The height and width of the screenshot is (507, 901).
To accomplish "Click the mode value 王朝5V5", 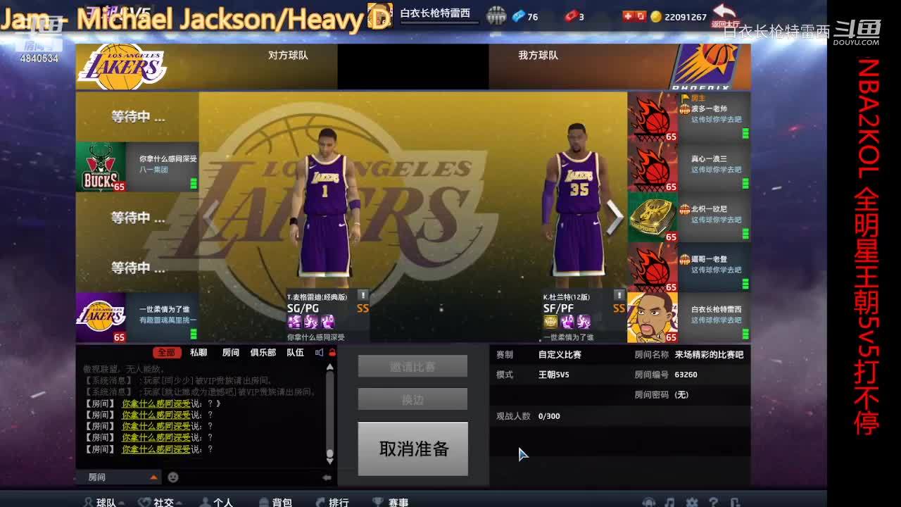I will (553, 375).
